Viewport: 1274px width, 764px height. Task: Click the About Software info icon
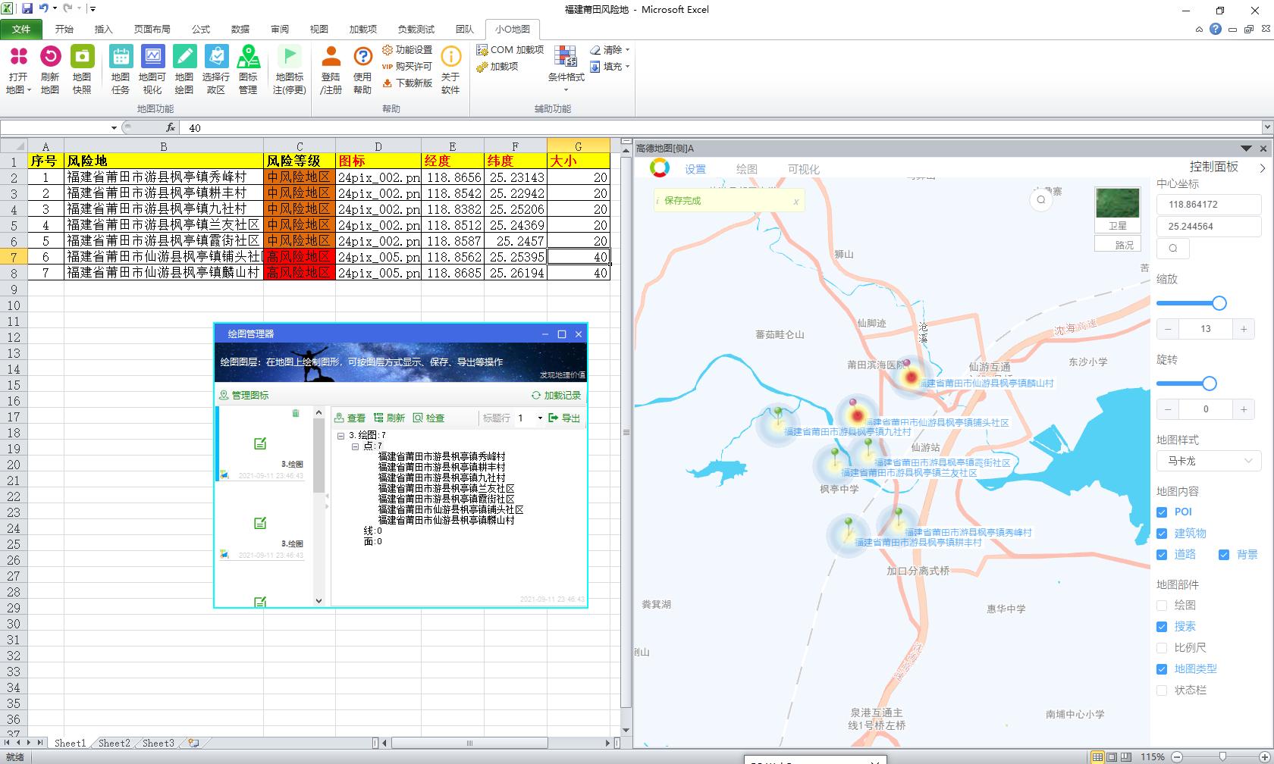(450, 57)
